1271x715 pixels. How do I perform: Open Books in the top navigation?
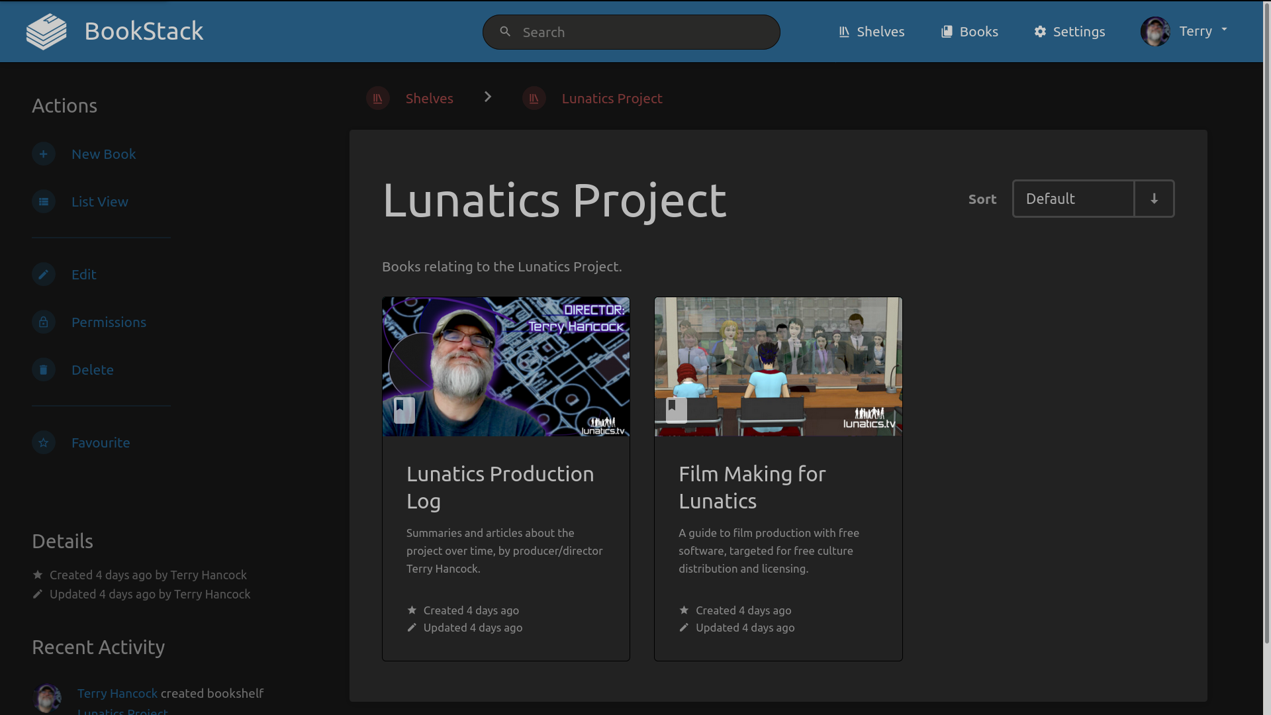pos(970,32)
